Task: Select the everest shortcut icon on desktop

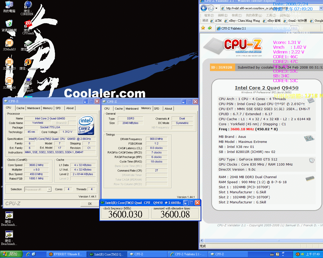Action: point(28,64)
